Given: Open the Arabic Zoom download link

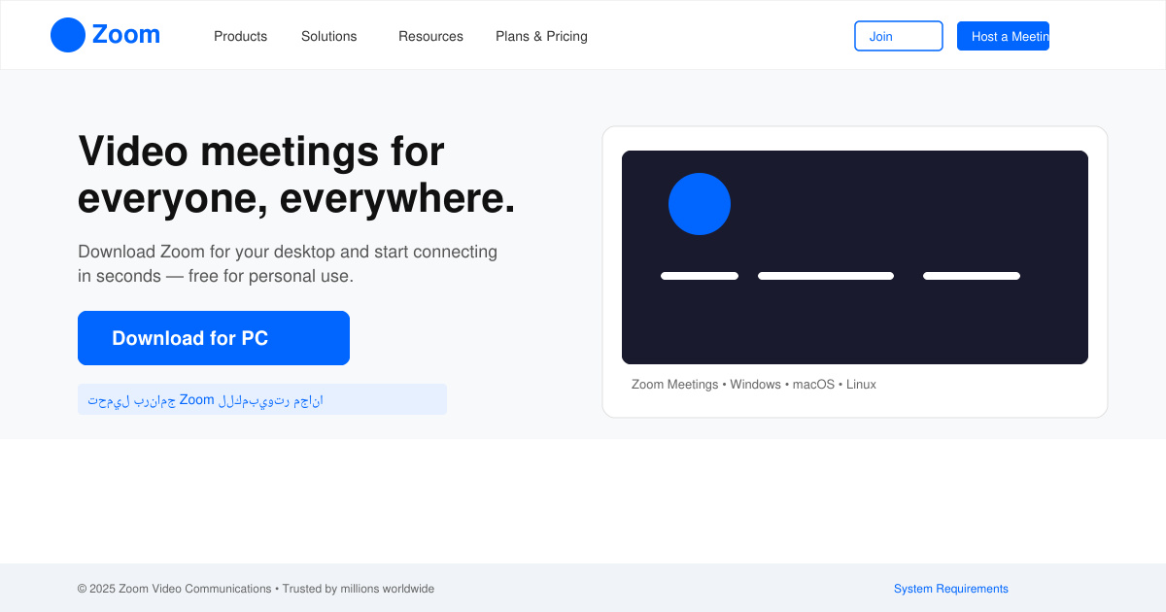Looking at the screenshot, I should (x=262, y=399).
